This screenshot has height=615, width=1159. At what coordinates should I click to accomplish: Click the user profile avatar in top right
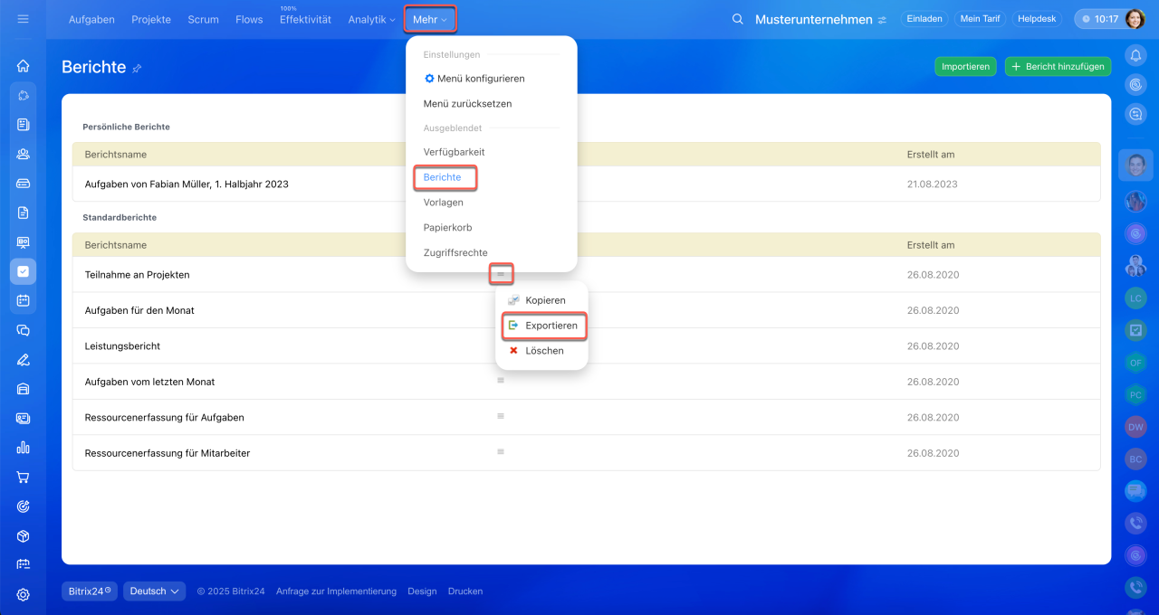click(x=1135, y=19)
